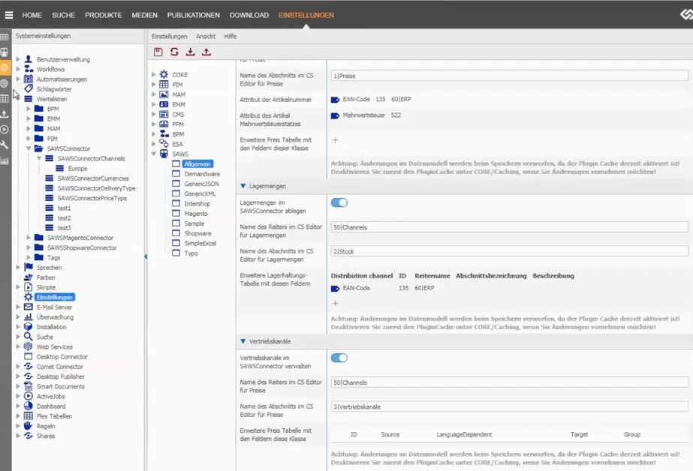Add field to Erweiterte Lagerhaltungs-Tabelle with plus
The width and height of the screenshot is (693, 471).
(x=335, y=303)
